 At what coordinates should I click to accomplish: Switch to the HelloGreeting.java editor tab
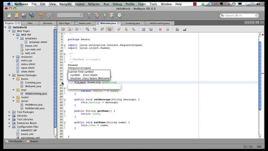160,23
